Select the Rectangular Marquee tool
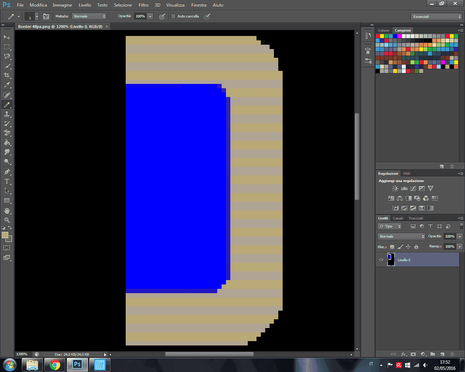 (x=7, y=47)
